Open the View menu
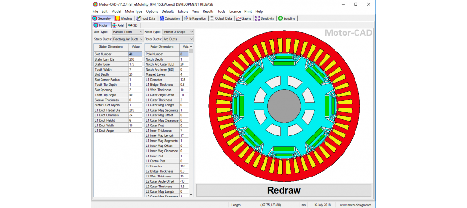This screenshot has width=467, height=208. pyautogui.click(x=196, y=11)
